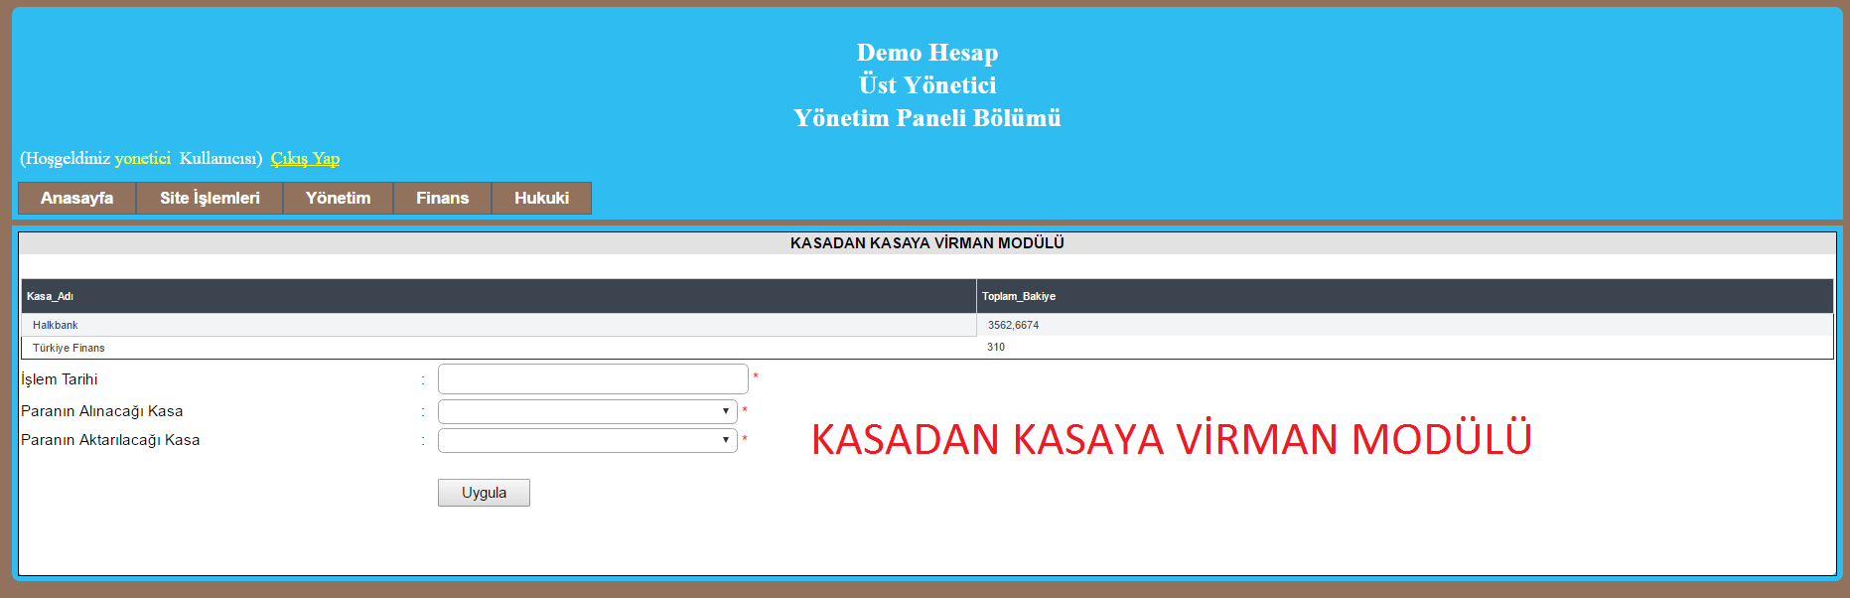Screen dimensions: 1850x598
Task: Select the Yönetim menu item
Action: coord(338,198)
